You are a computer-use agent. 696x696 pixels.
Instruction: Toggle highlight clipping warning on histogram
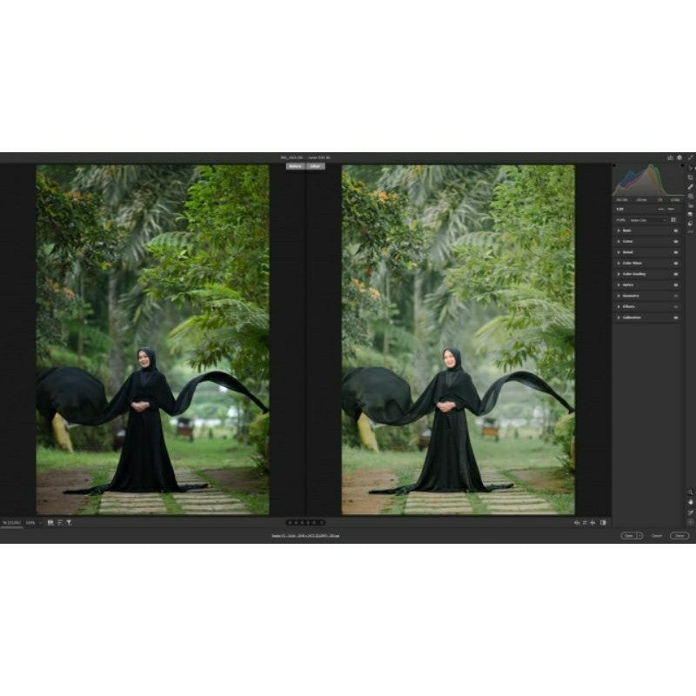point(683,165)
